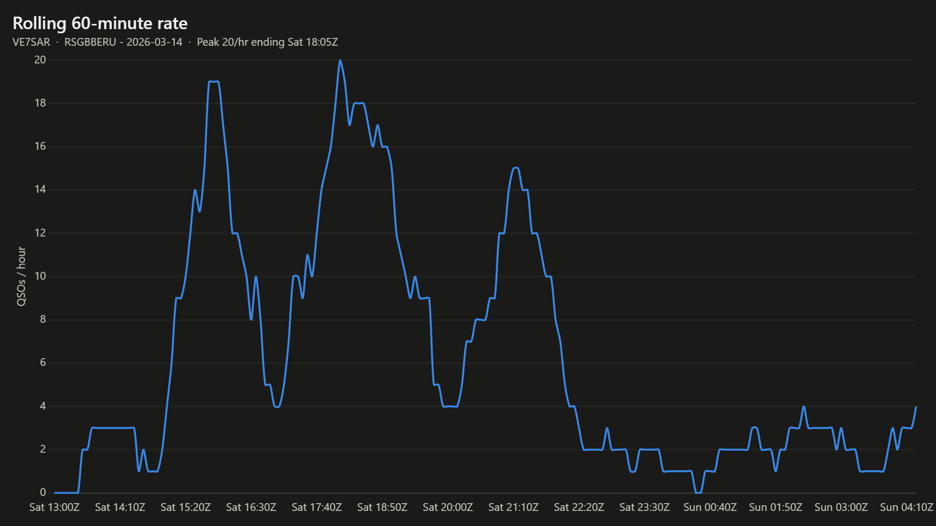Click the 'Sat 21:10Z' time label
The image size is (936, 526).
[x=513, y=507]
